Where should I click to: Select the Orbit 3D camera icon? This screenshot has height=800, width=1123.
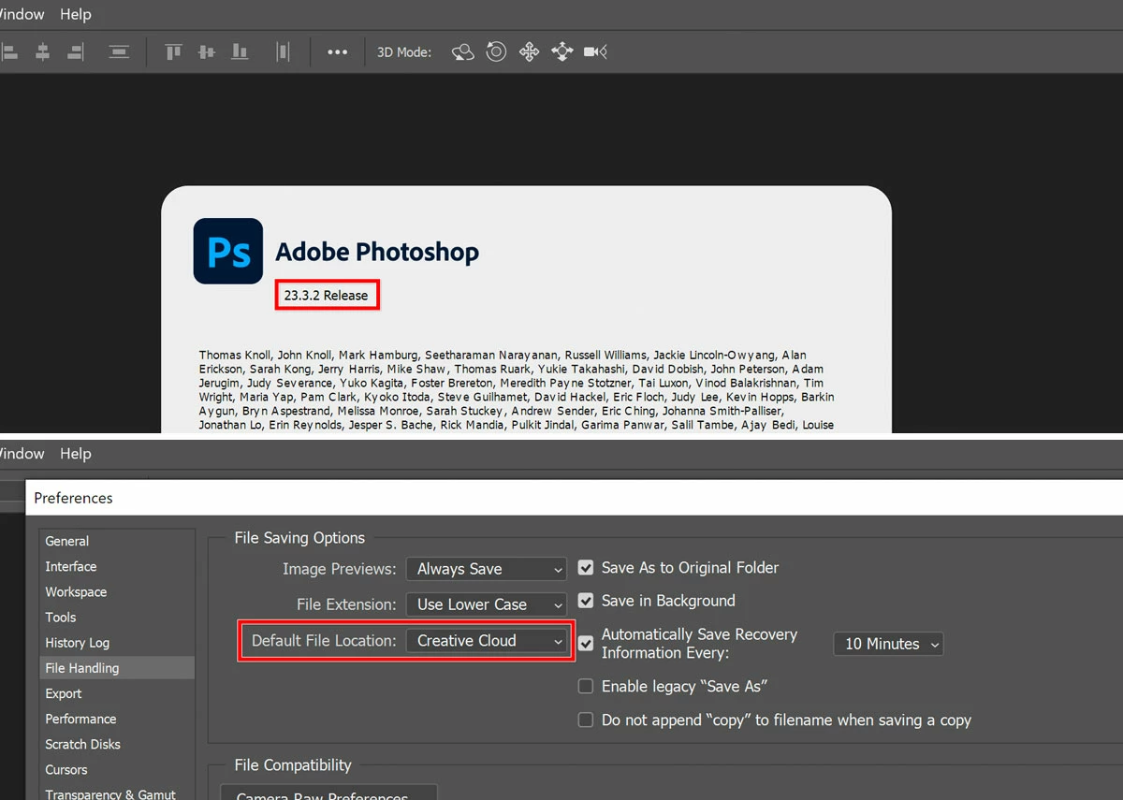click(463, 52)
